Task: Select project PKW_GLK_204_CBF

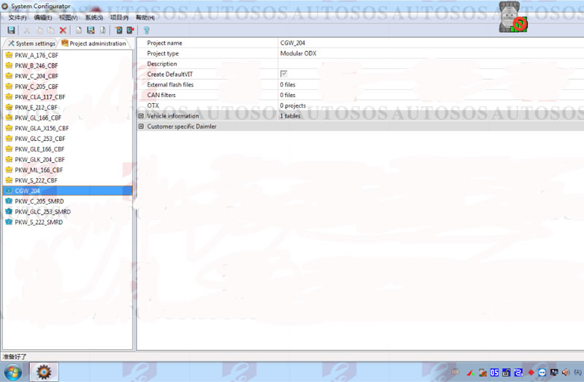Action: (40, 159)
